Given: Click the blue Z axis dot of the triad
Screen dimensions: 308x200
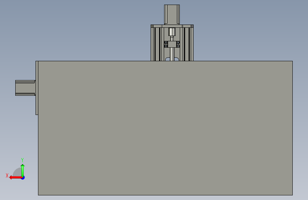Looking at the screenshot, I should point(23,178).
